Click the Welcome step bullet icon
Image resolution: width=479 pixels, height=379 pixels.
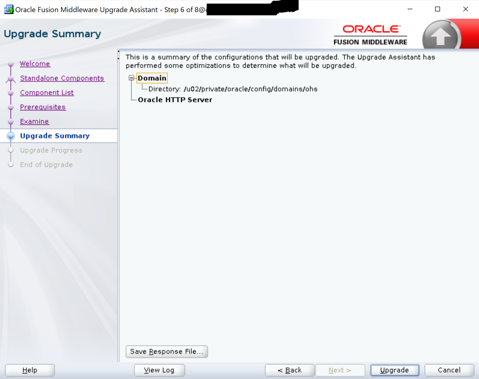(11, 64)
